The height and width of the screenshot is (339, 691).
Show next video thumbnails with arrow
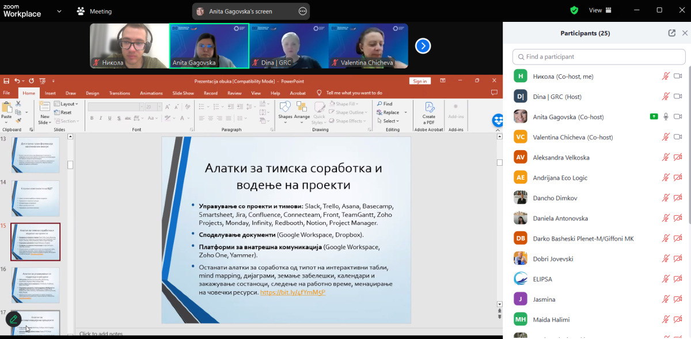coord(423,46)
